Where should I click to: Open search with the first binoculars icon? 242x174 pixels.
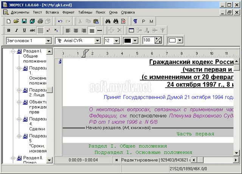point(108,21)
